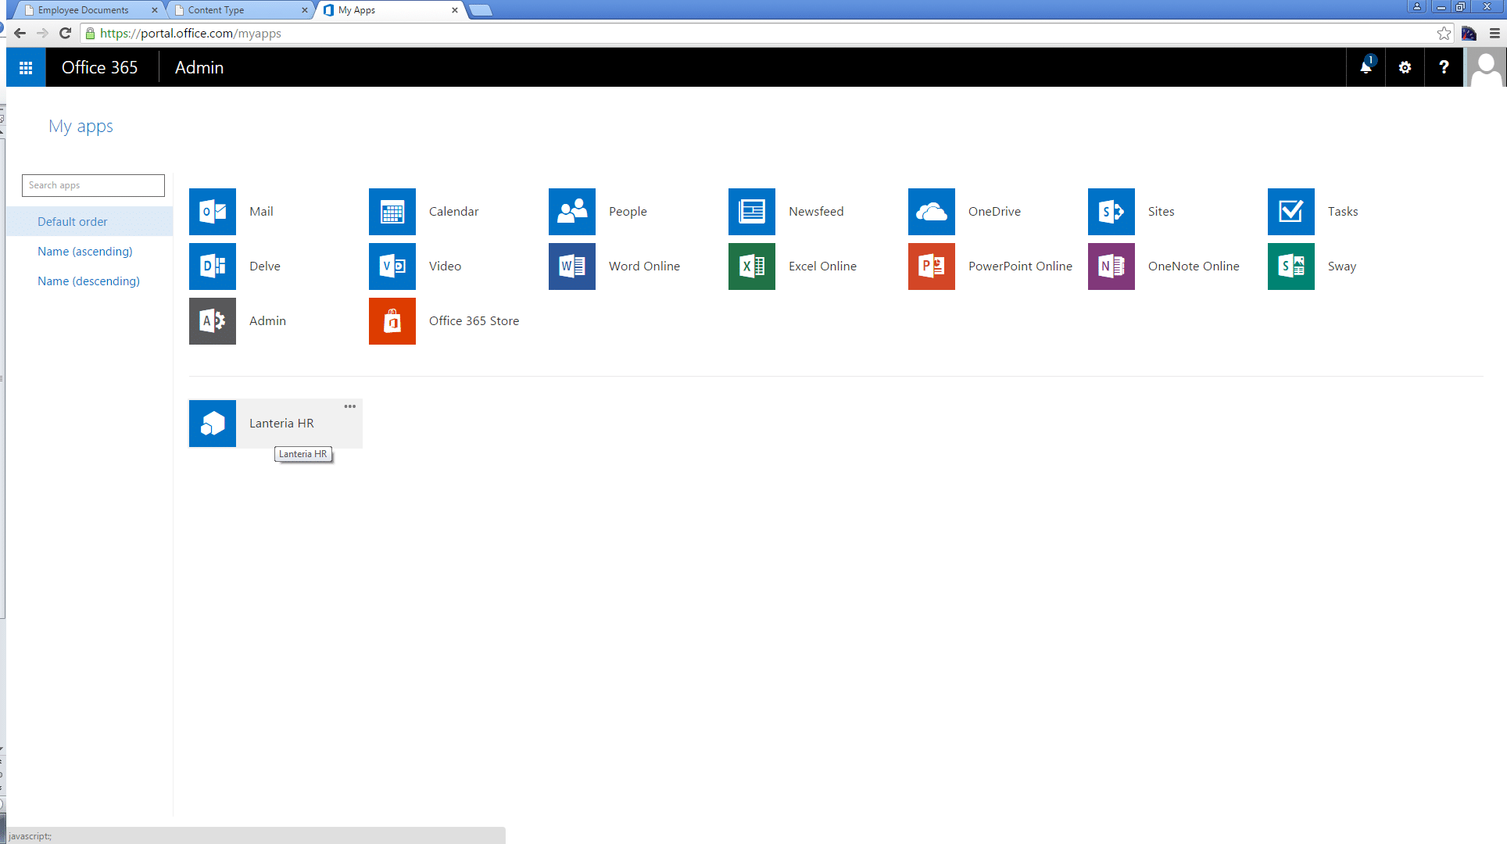Screen dimensions: 1507x844
Task: Click the browser extension icon beside the star
Action: 1469,34
